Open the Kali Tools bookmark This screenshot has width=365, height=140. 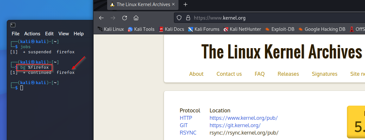coord(141,29)
